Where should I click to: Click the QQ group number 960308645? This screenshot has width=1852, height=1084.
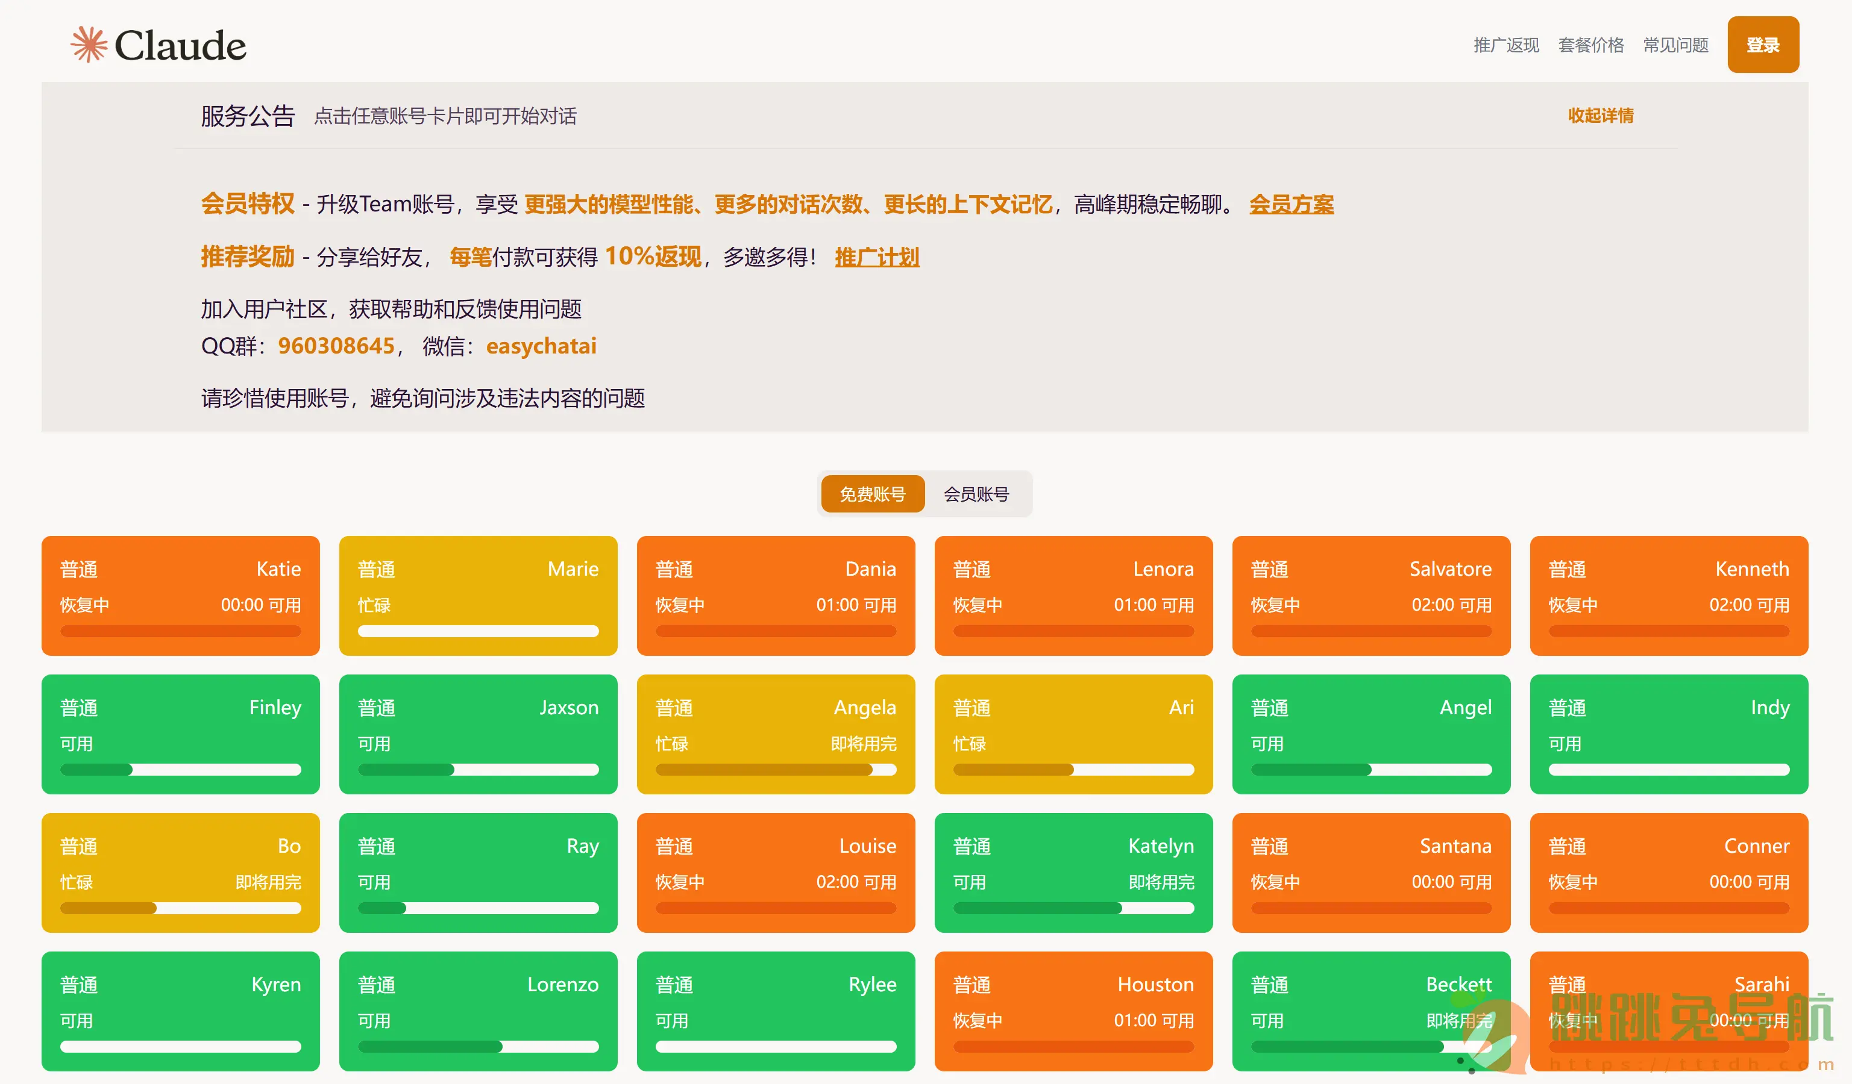(336, 346)
